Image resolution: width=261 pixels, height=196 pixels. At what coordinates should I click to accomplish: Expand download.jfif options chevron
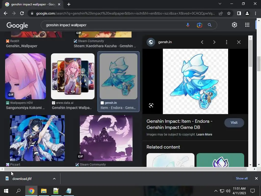[x=54, y=179]
